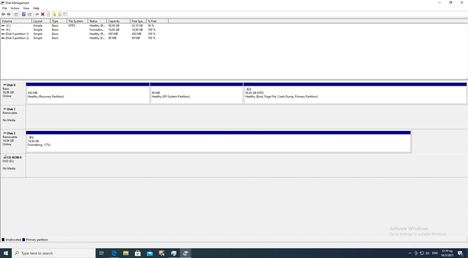Click the Forward arrow in the toolbar
The width and height of the screenshot is (468, 258).
point(9,14)
